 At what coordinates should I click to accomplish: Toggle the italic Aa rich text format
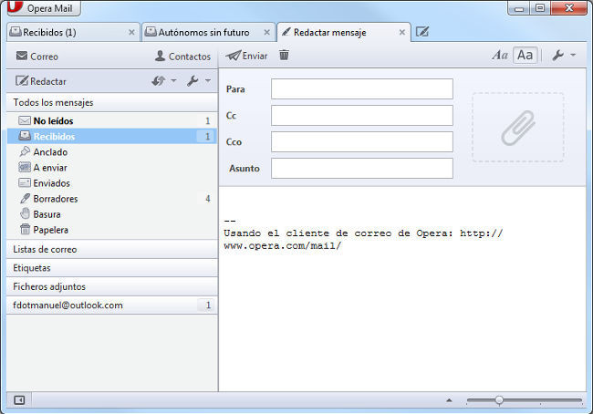tap(500, 56)
